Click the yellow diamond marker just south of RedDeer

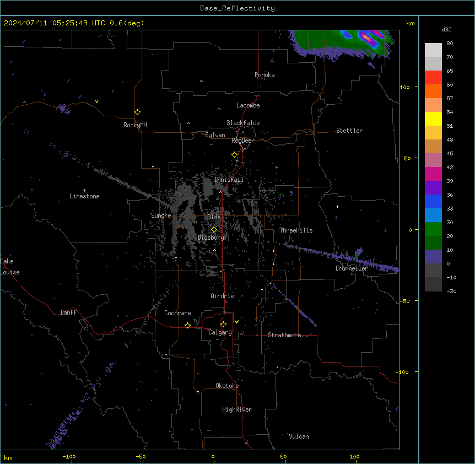tap(235, 155)
